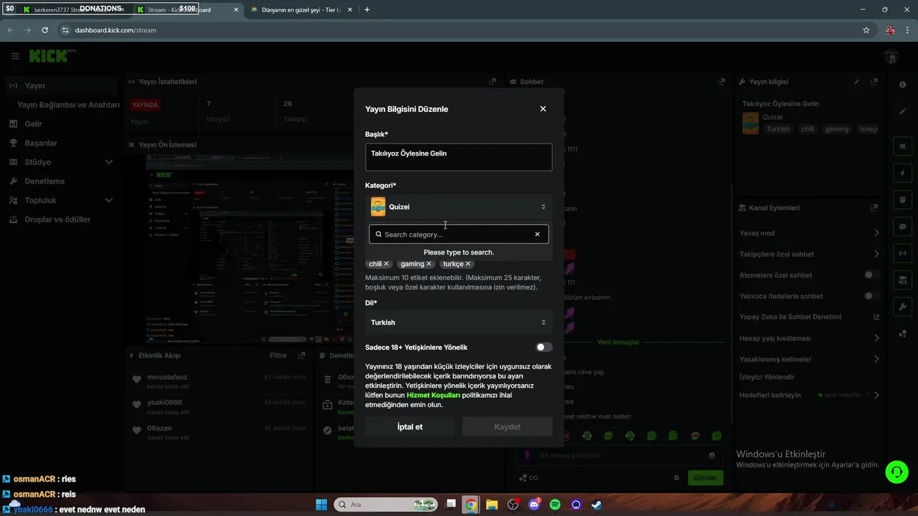Image resolution: width=918 pixels, height=516 pixels.
Task: Click the Gönder chat button
Action: [705, 478]
